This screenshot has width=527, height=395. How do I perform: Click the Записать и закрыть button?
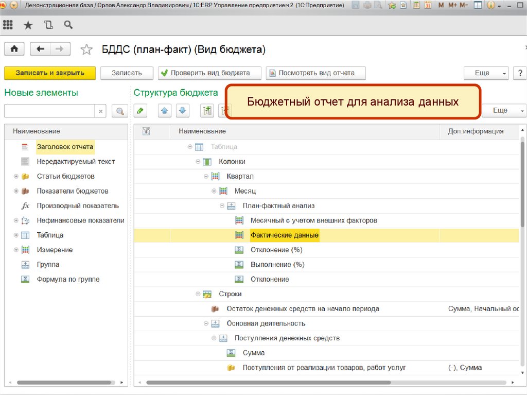point(50,73)
